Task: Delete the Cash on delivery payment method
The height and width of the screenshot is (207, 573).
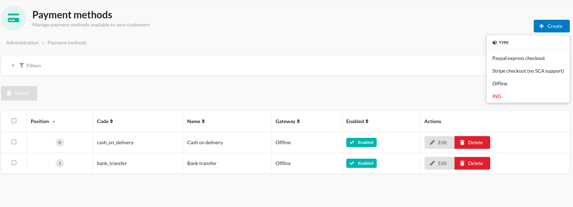Action: point(472,142)
